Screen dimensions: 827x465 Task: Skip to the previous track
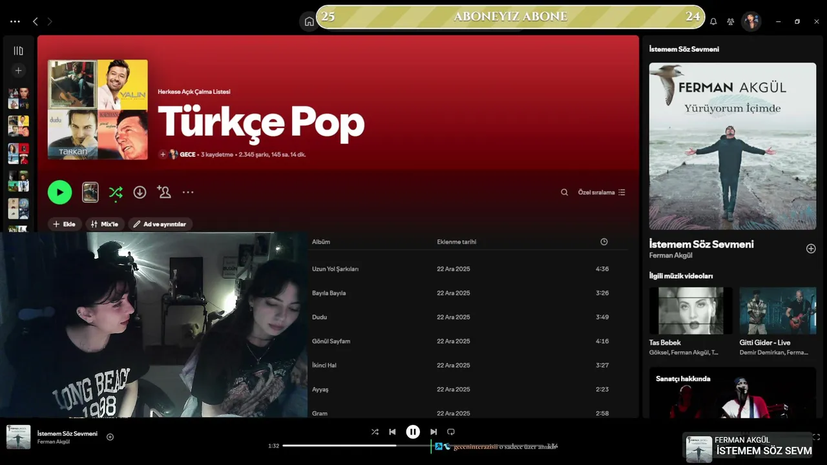coord(392,432)
